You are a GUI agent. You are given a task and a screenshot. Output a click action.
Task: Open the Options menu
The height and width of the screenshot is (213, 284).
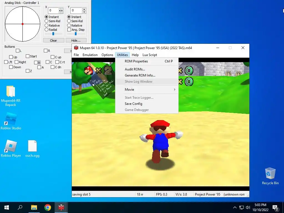(107, 55)
